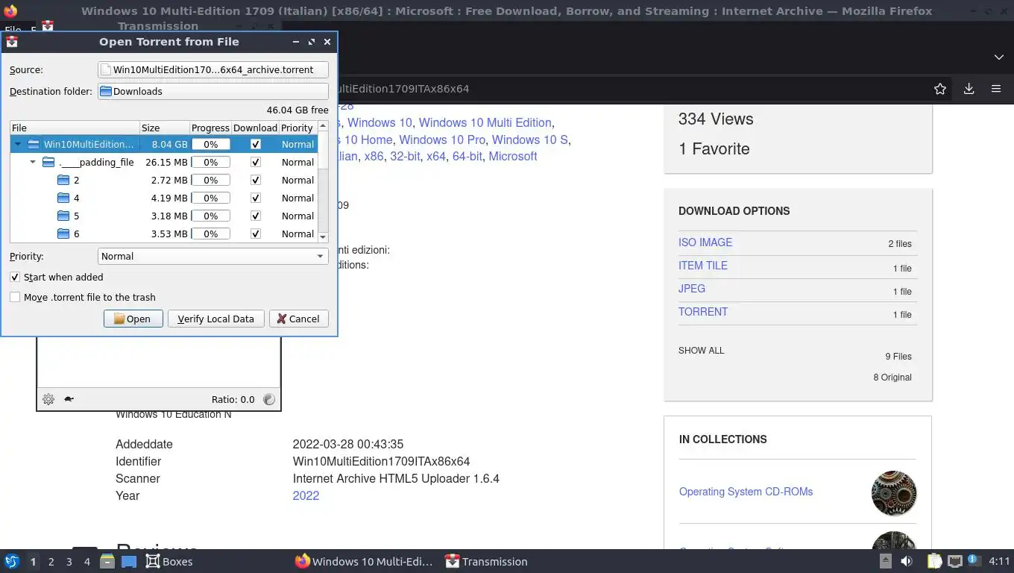1014x573 pixels.
Task: Click the Win10MultiEdition folder icon
Action: [34, 144]
